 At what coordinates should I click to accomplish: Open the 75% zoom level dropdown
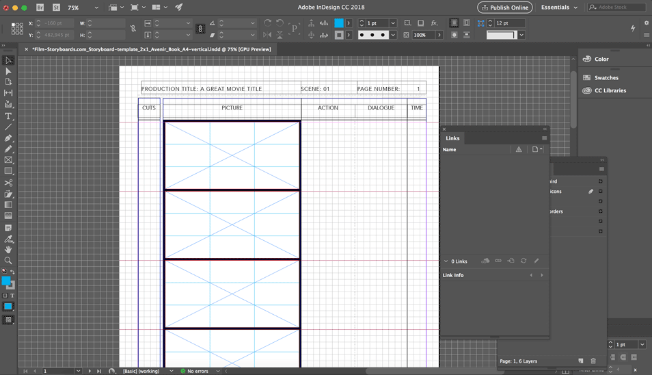(83, 8)
